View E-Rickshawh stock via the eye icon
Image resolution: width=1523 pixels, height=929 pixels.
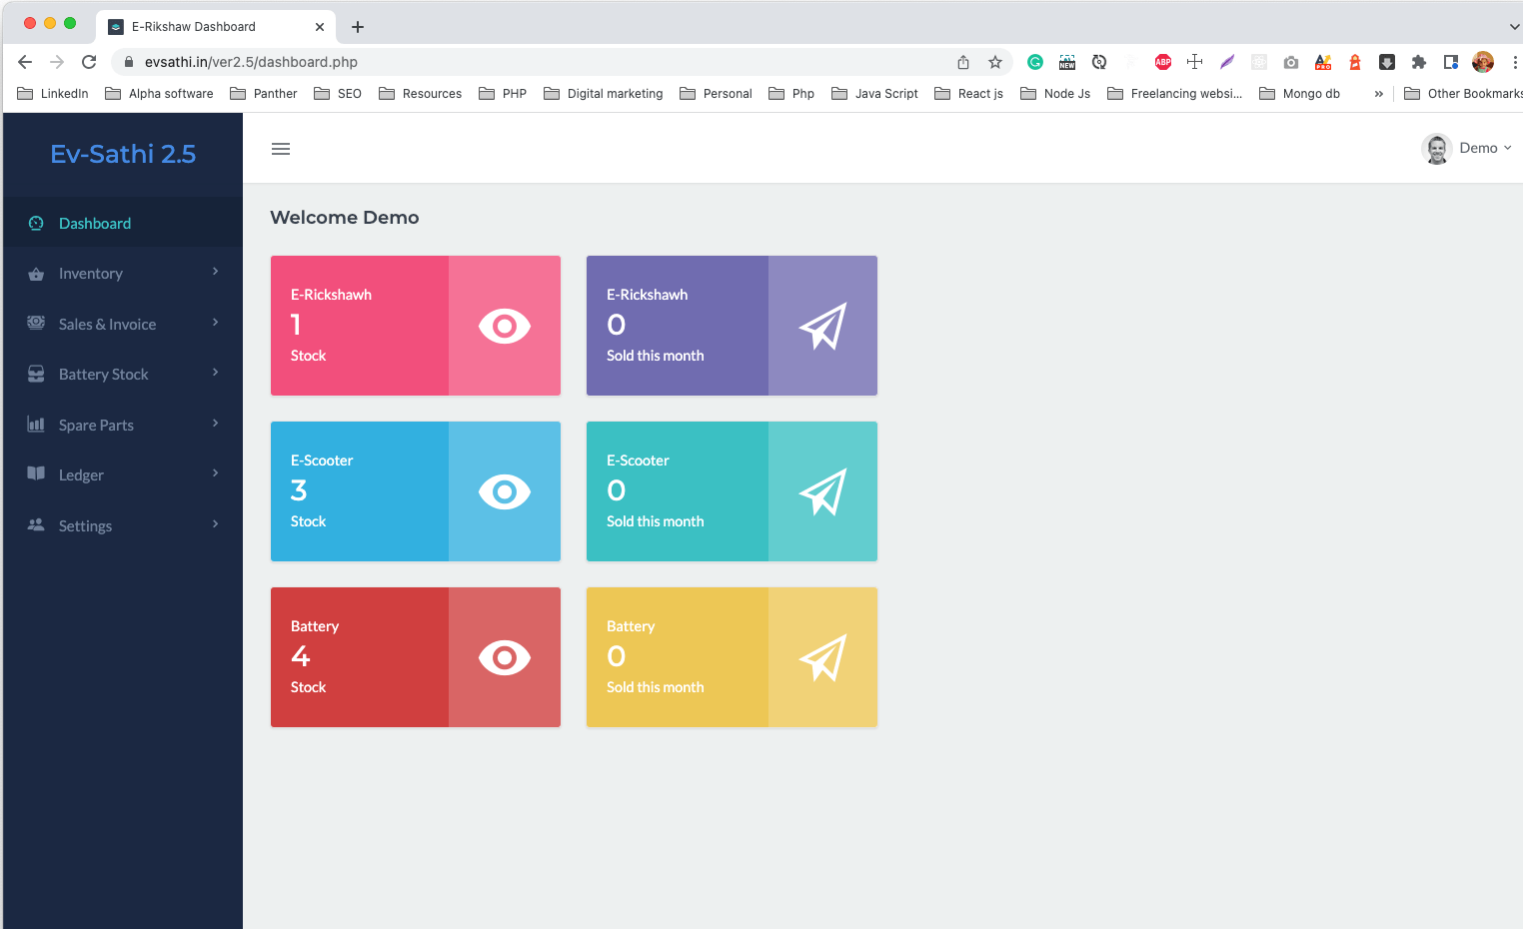pyautogui.click(x=504, y=326)
